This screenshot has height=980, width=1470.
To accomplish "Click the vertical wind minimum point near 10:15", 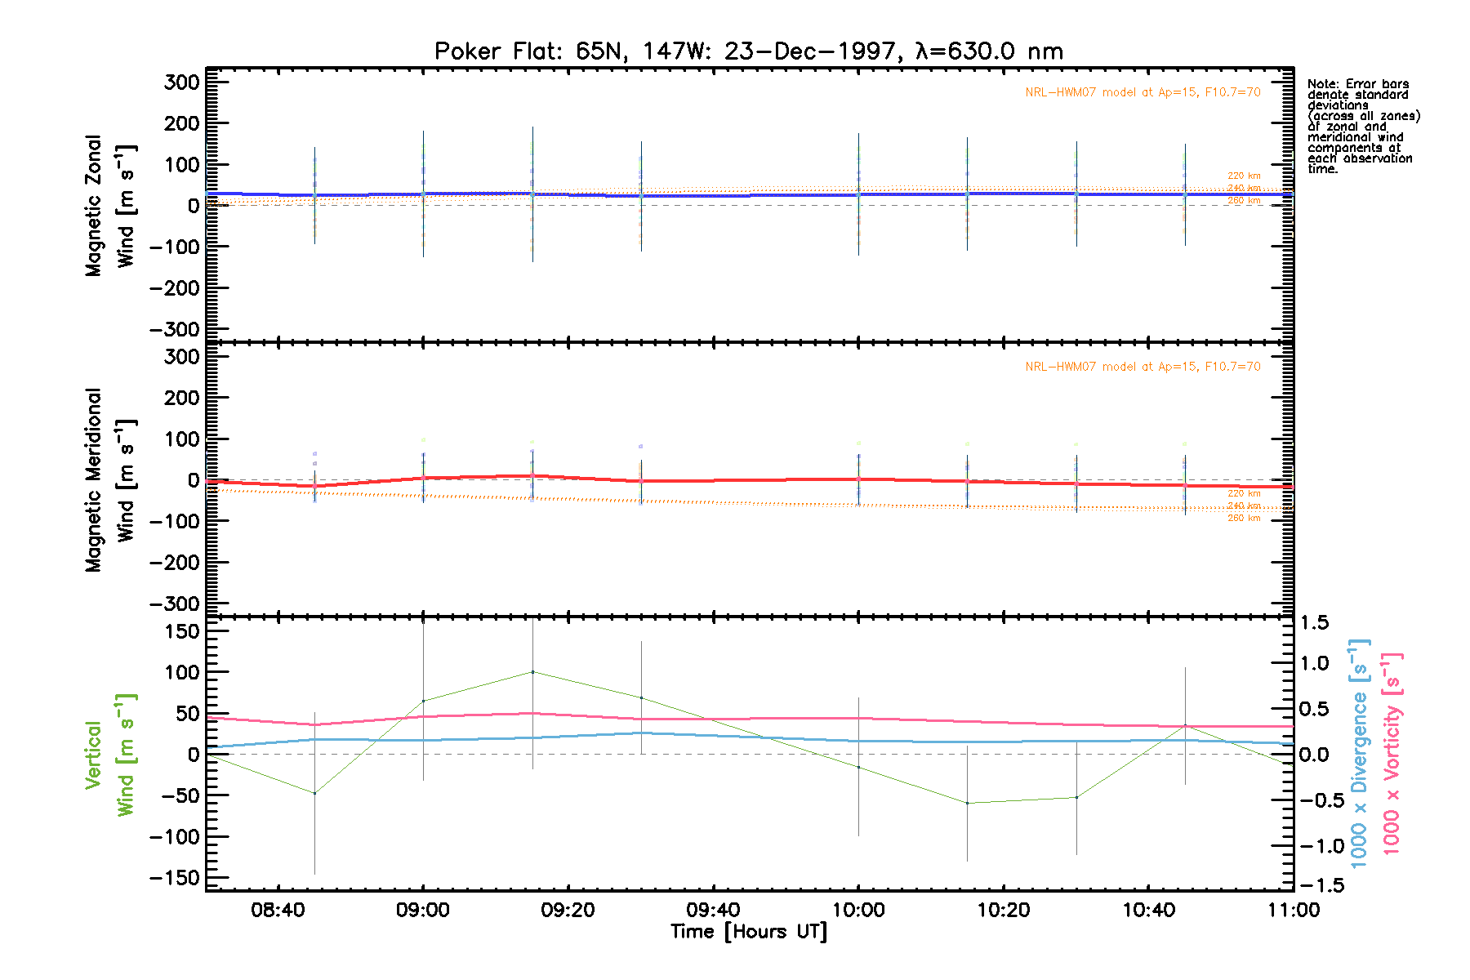I will [967, 803].
